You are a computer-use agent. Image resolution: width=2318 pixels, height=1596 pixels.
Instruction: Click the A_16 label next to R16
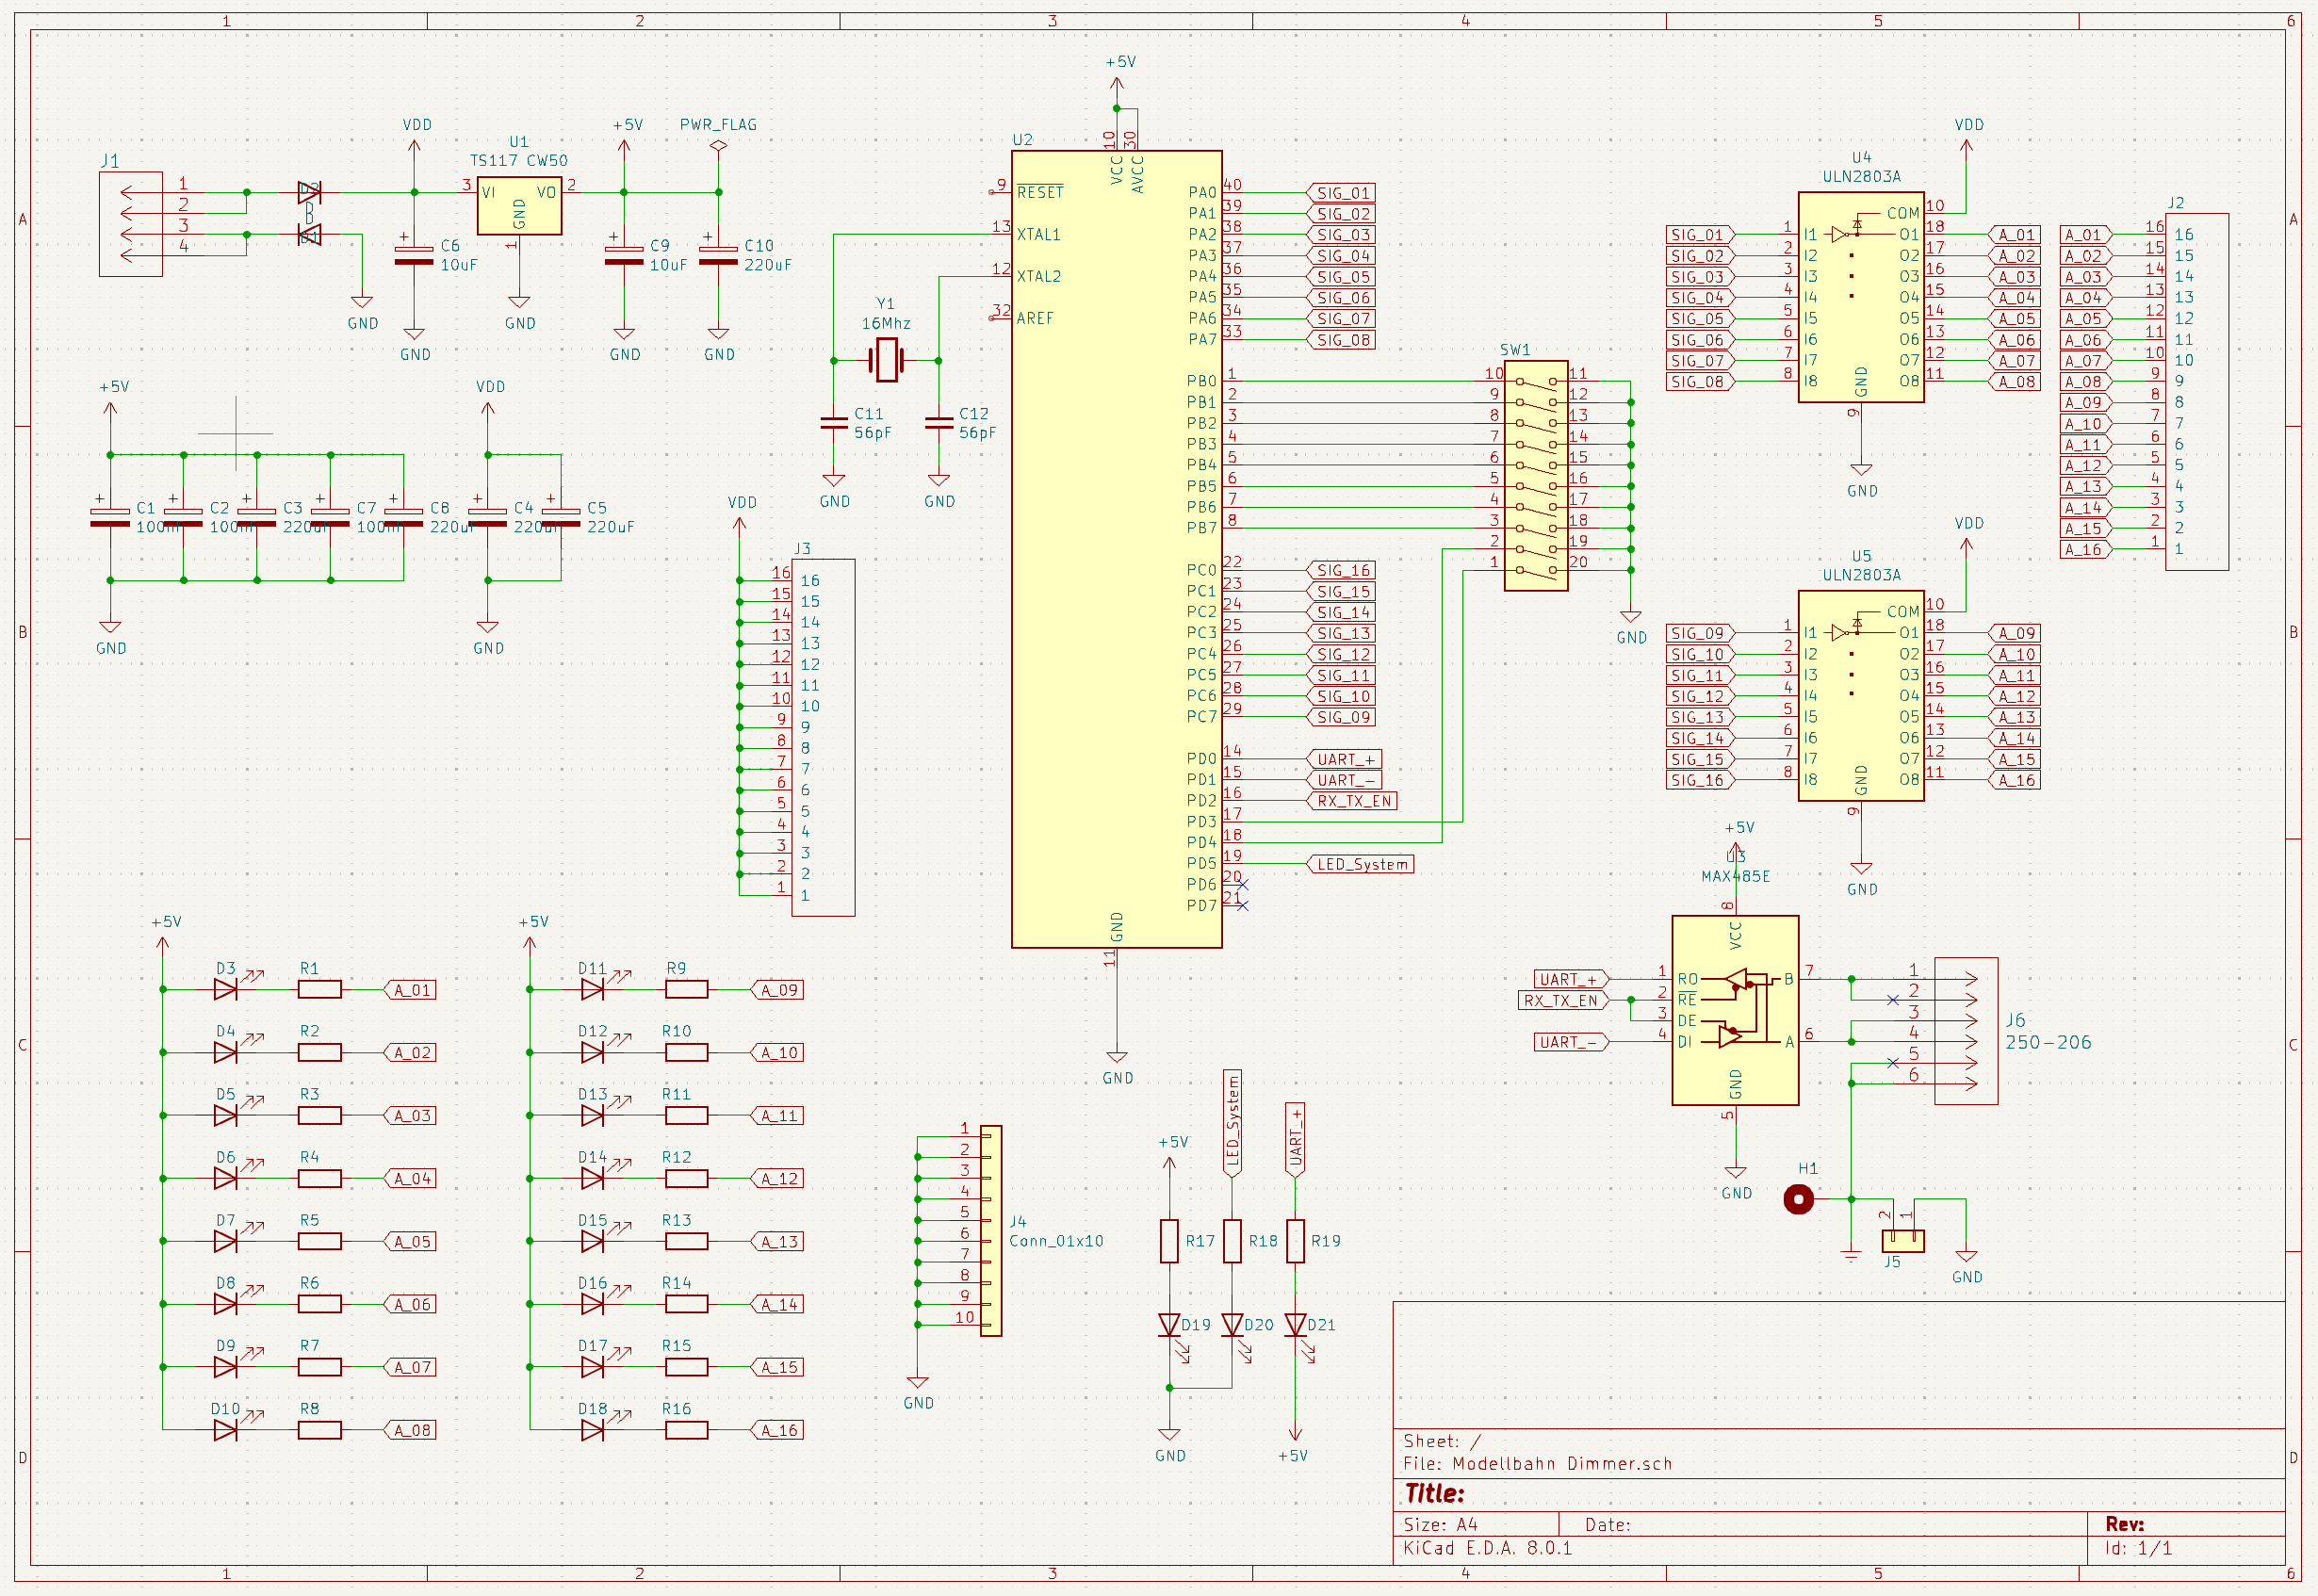click(778, 1431)
